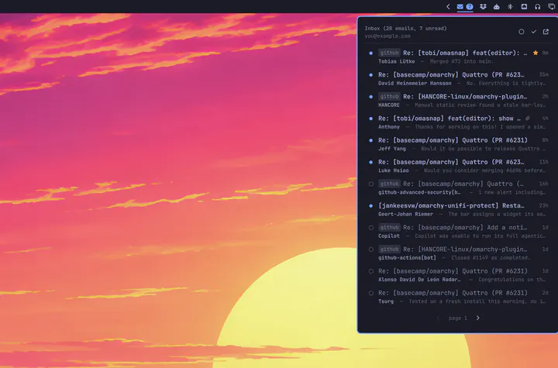
Task: Toggle the unread dot on Anthony's email
Action: pos(370,119)
